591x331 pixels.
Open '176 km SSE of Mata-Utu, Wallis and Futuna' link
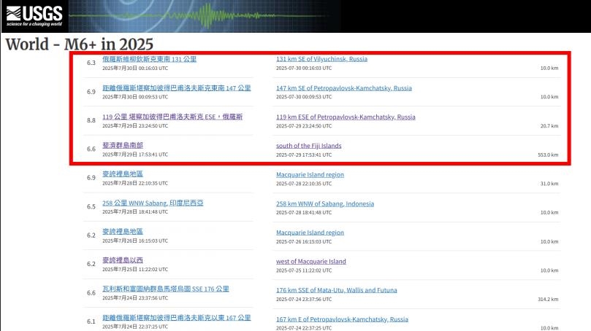336,290
